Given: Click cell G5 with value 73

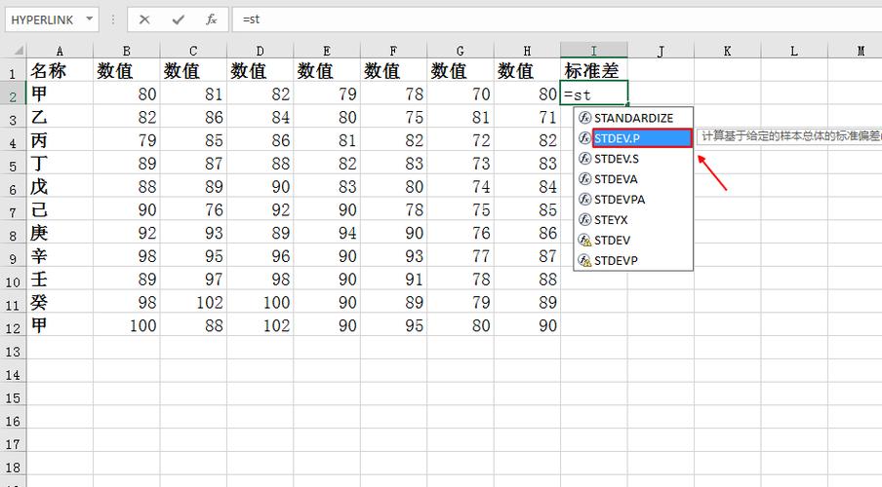Looking at the screenshot, I should pos(461,163).
